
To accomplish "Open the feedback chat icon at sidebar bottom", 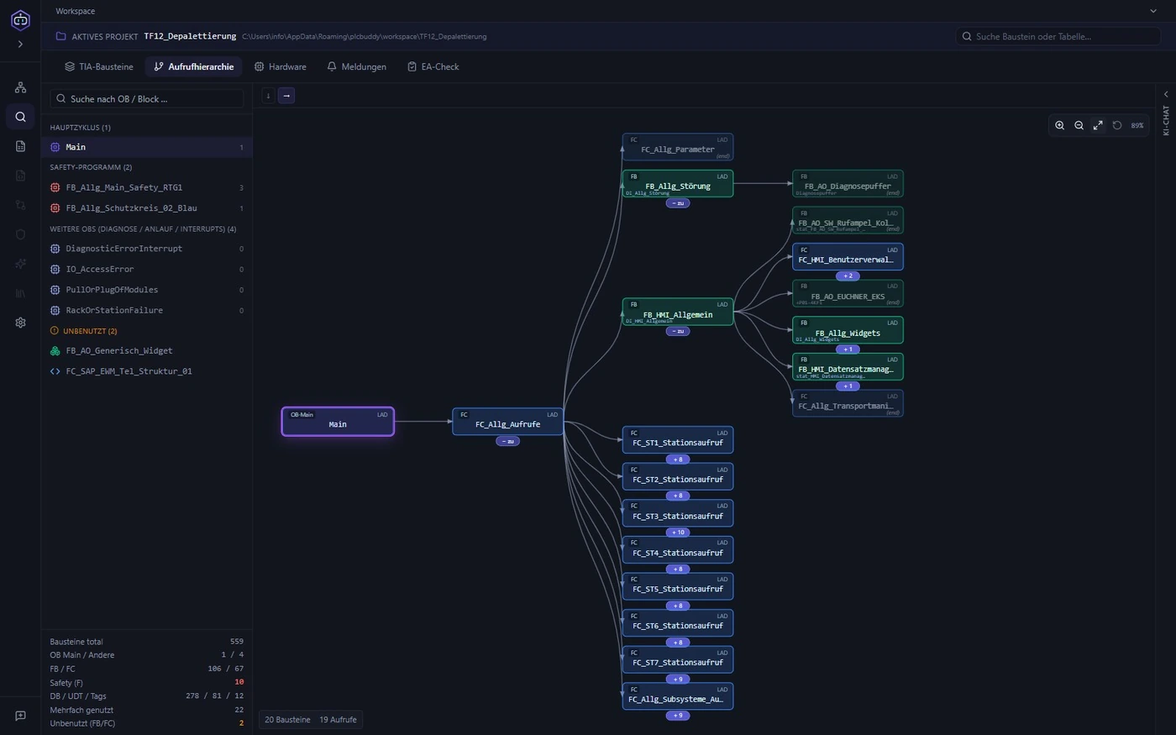I will point(20,716).
